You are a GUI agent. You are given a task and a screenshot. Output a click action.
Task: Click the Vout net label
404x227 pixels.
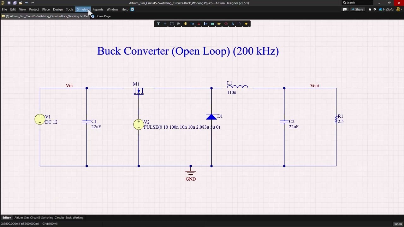(x=315, y=86)
